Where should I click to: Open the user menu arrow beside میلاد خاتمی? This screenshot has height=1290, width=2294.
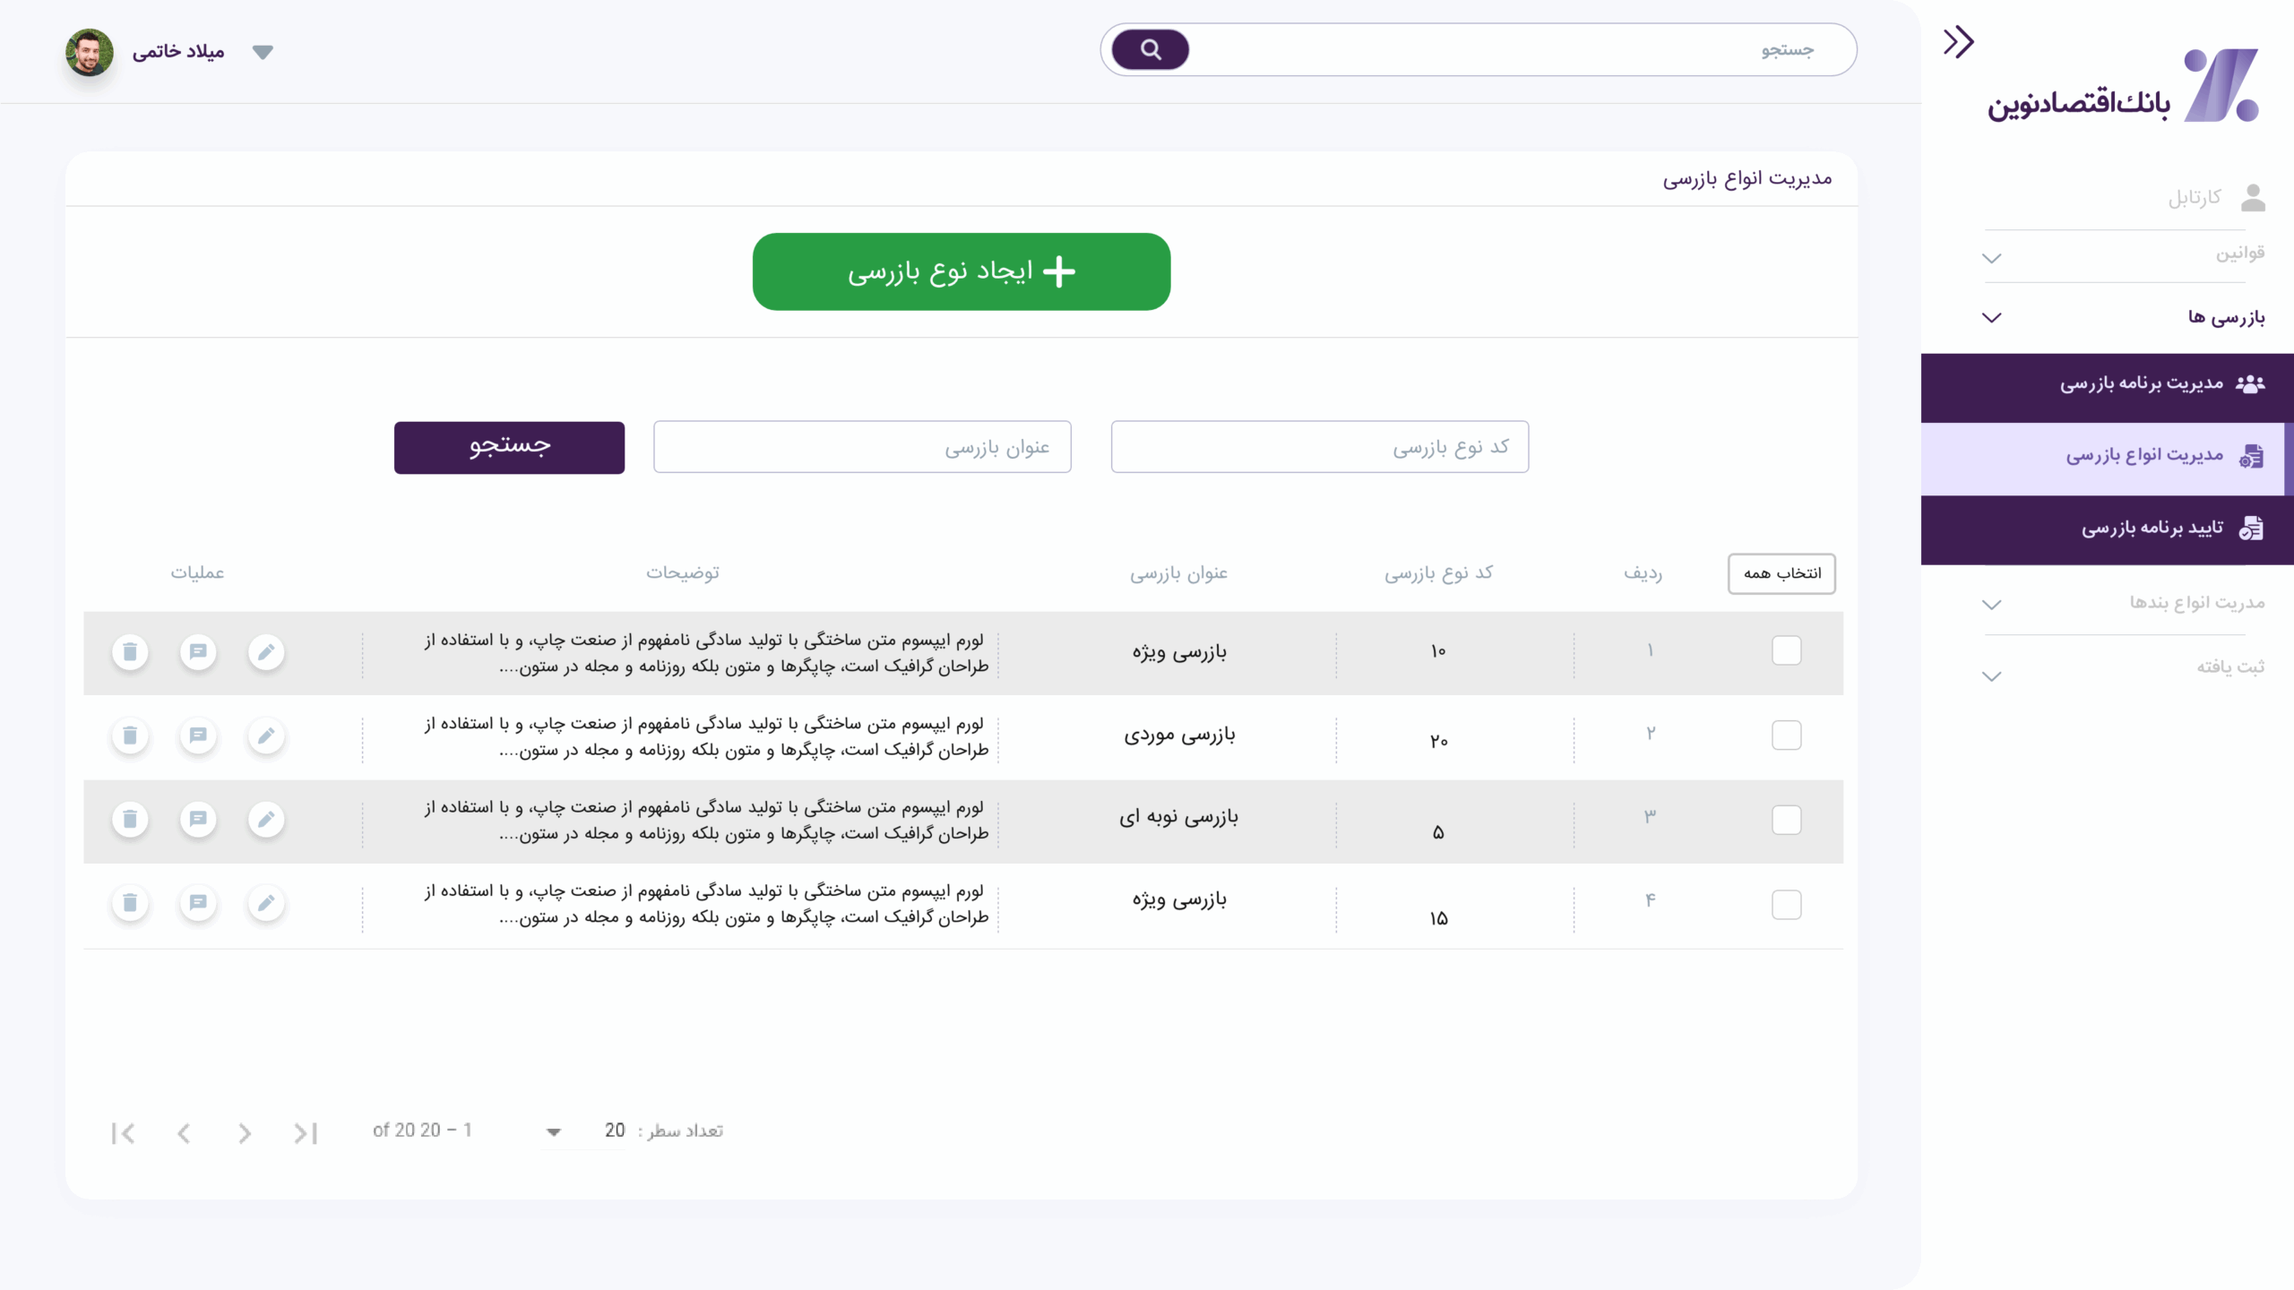[263, 52]
